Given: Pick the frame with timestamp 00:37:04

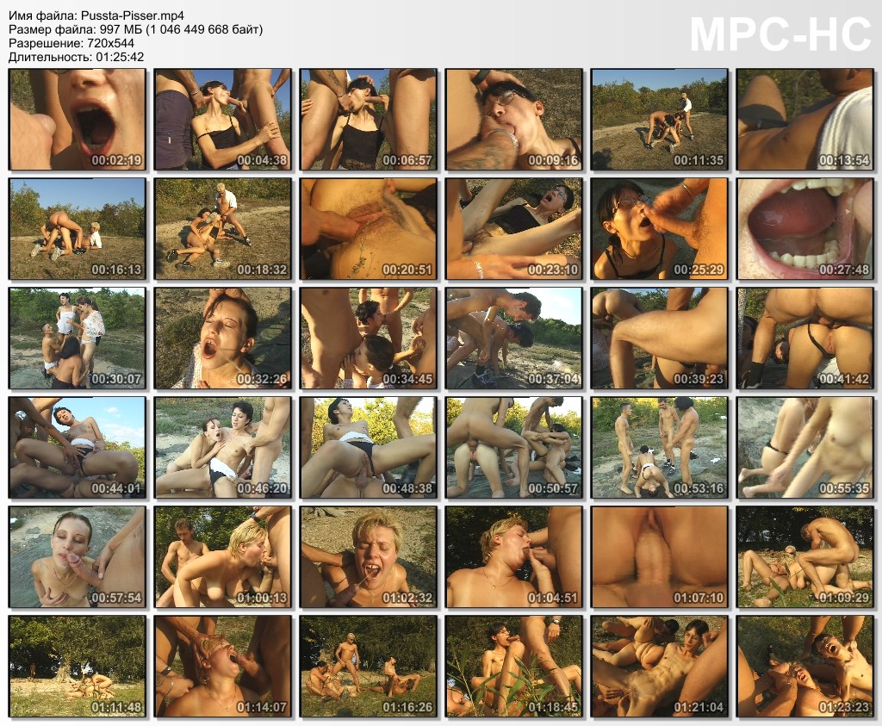Looking at the screenshot, I should pyautogui.click(x=514, y=338).
